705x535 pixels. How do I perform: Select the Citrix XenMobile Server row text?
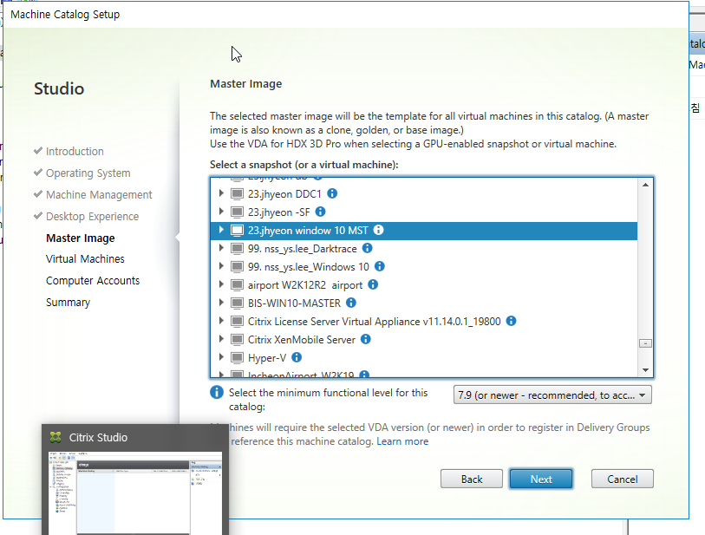pos(301,339)
